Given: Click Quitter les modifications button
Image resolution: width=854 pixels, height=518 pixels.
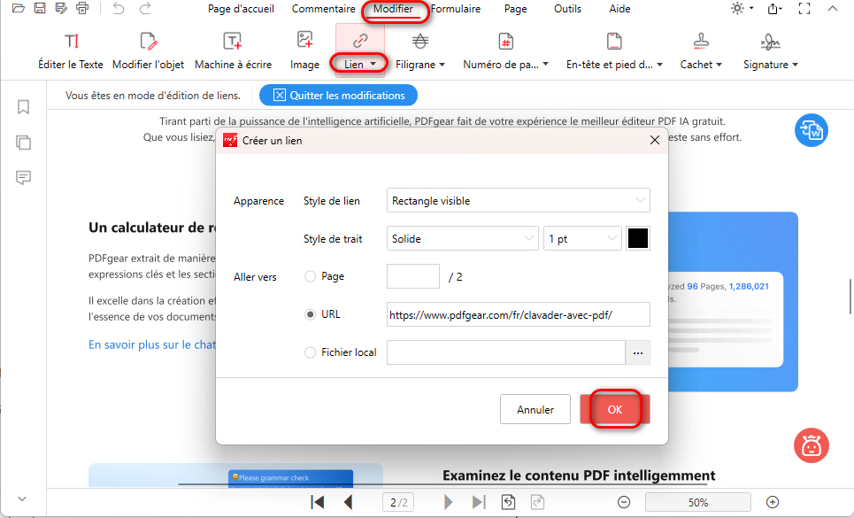Looking at the screenshot, I should 338,96.
